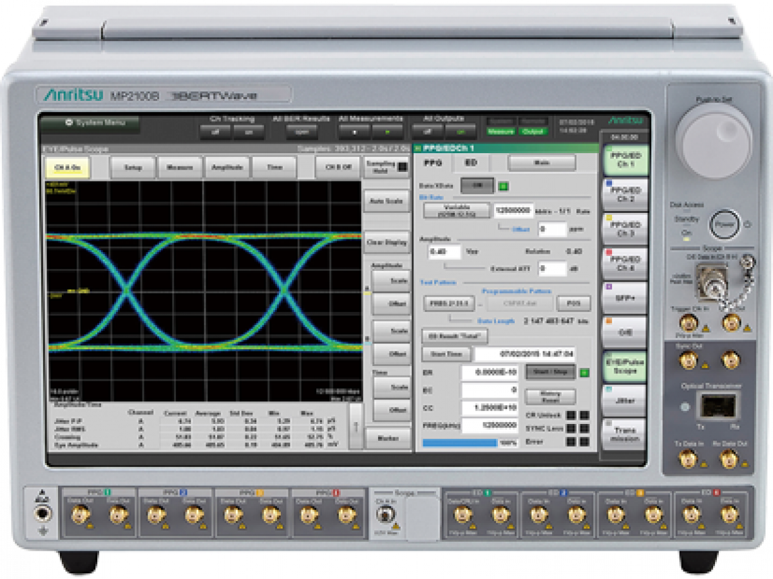
Task: Click Clear Display
Action: (387, 243)
